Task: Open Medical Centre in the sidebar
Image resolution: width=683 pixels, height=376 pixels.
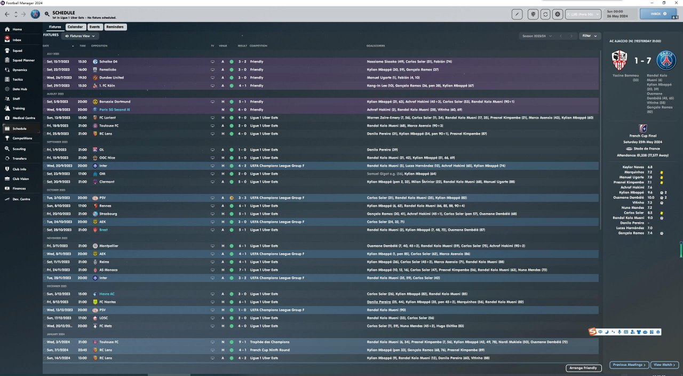Action: 20,117
